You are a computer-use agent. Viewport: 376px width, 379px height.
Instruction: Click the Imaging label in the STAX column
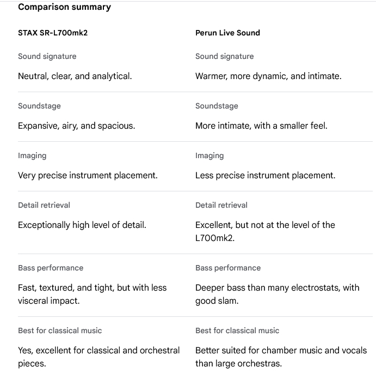click(x=32, y=155)
